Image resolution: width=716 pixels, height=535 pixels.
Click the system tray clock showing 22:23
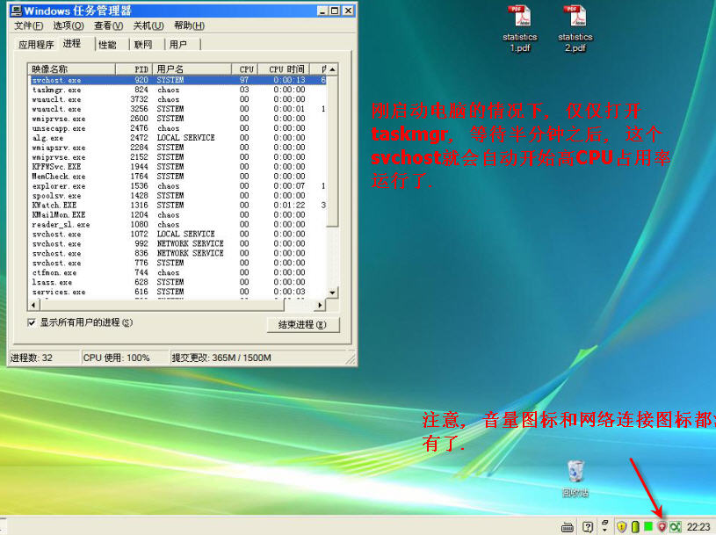pyautogui.click(x=698, y=527)
